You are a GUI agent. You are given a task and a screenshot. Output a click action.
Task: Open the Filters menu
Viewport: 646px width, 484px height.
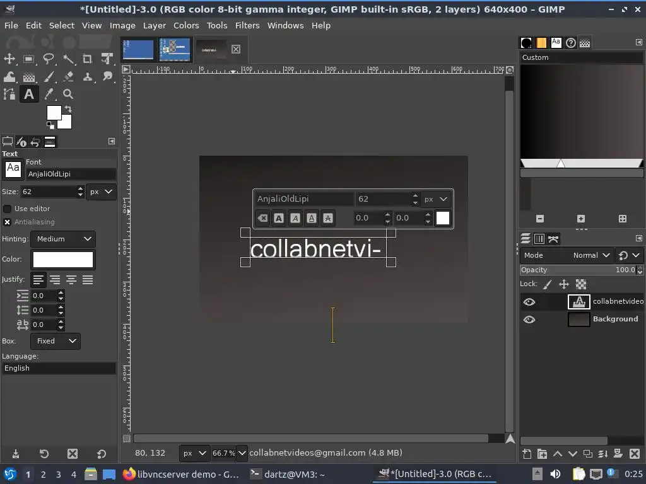247,25
